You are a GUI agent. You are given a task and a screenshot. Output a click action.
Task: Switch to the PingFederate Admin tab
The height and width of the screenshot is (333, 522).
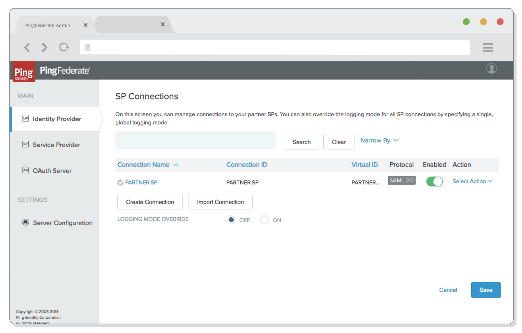tap(48, 25)
